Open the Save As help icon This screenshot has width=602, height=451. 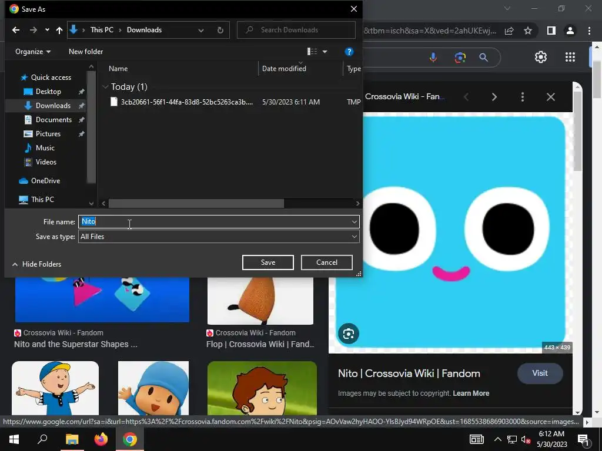tap(349, 52)
